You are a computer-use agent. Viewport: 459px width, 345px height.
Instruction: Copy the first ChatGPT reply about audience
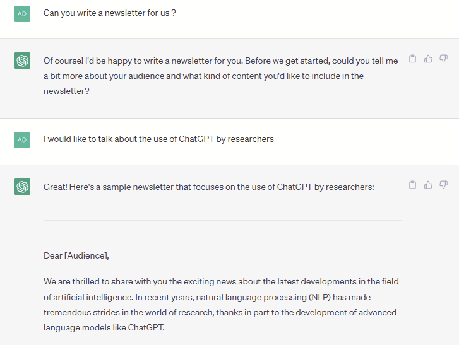(412, 59)
